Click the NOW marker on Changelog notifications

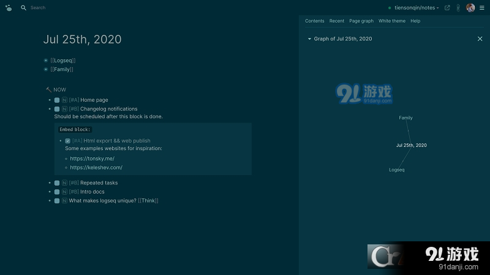[64, 109]
